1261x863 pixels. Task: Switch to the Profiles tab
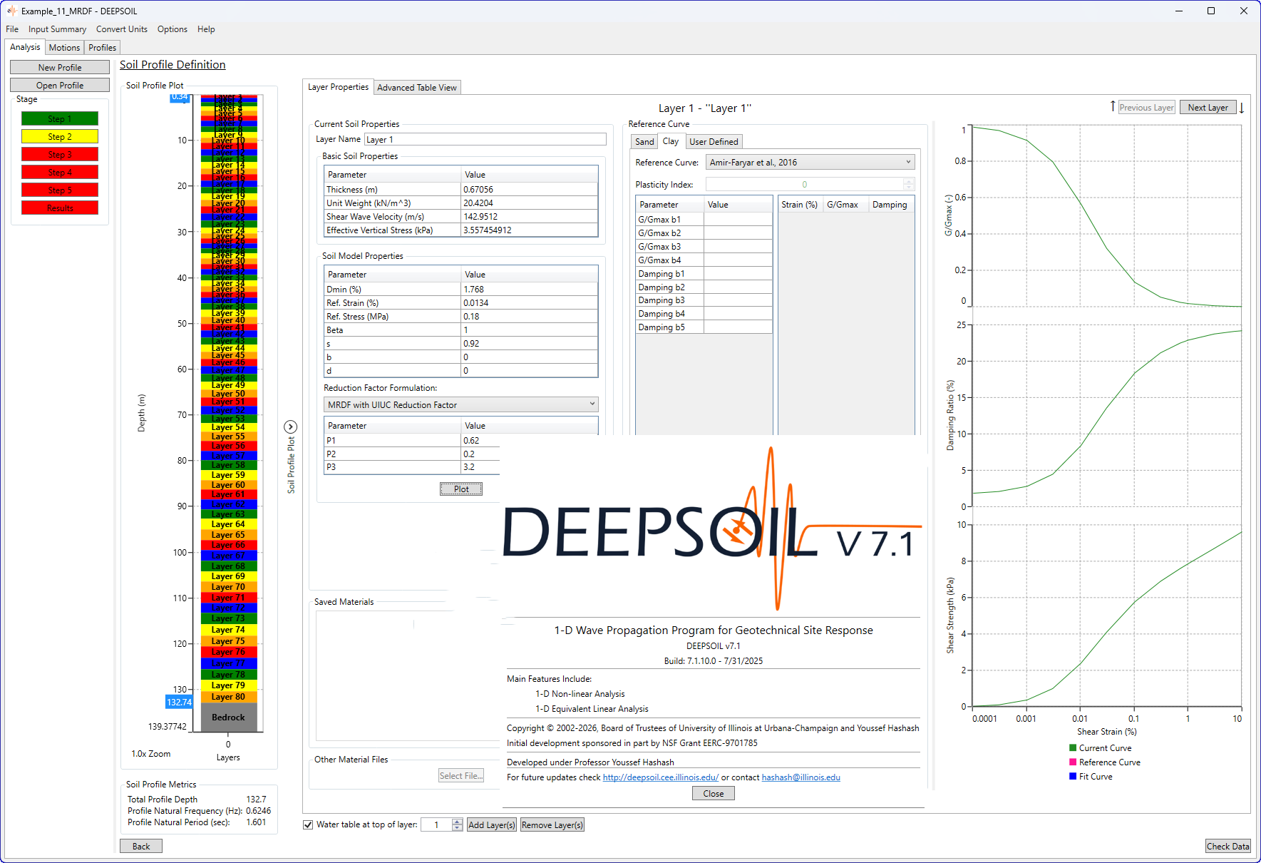pos(102,48)
